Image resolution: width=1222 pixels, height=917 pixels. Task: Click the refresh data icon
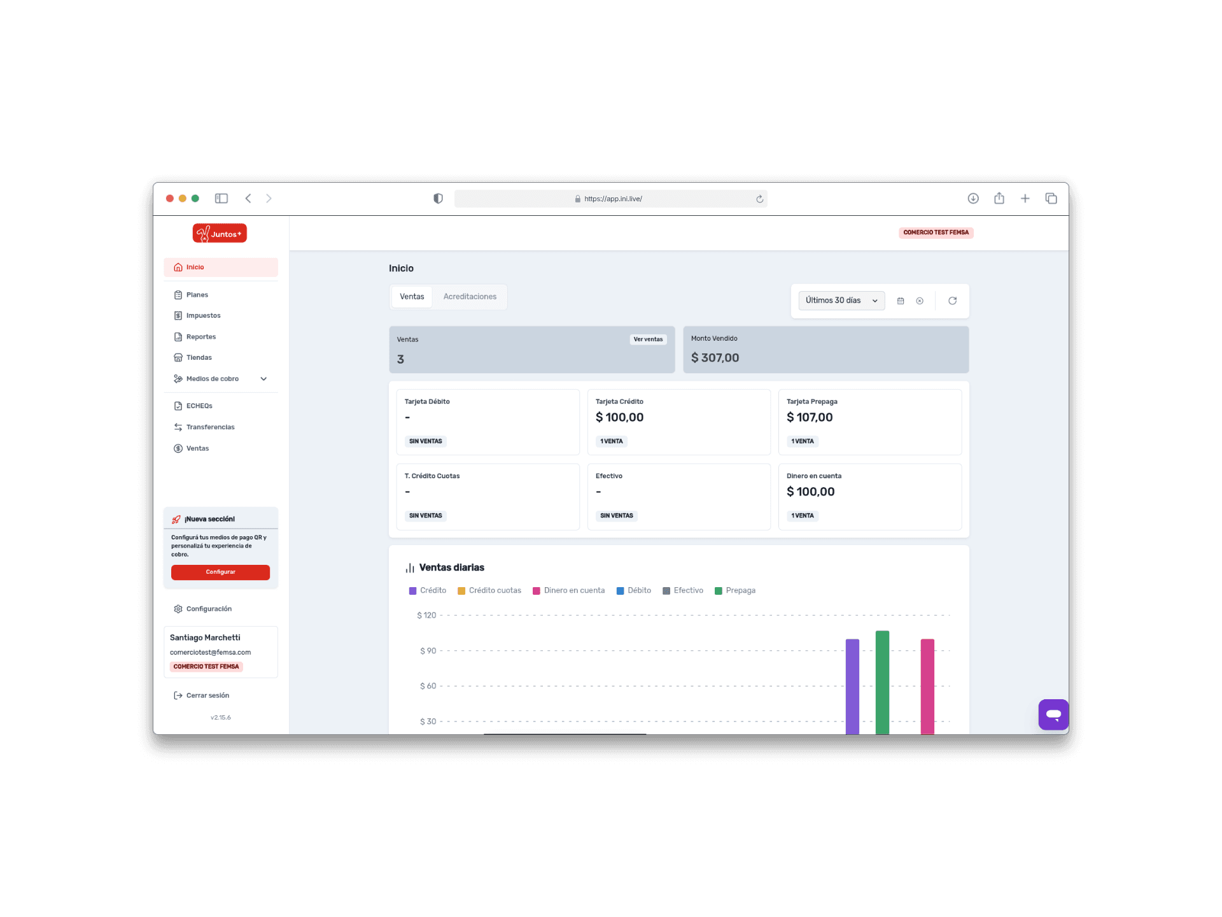(x=952, y=301)
